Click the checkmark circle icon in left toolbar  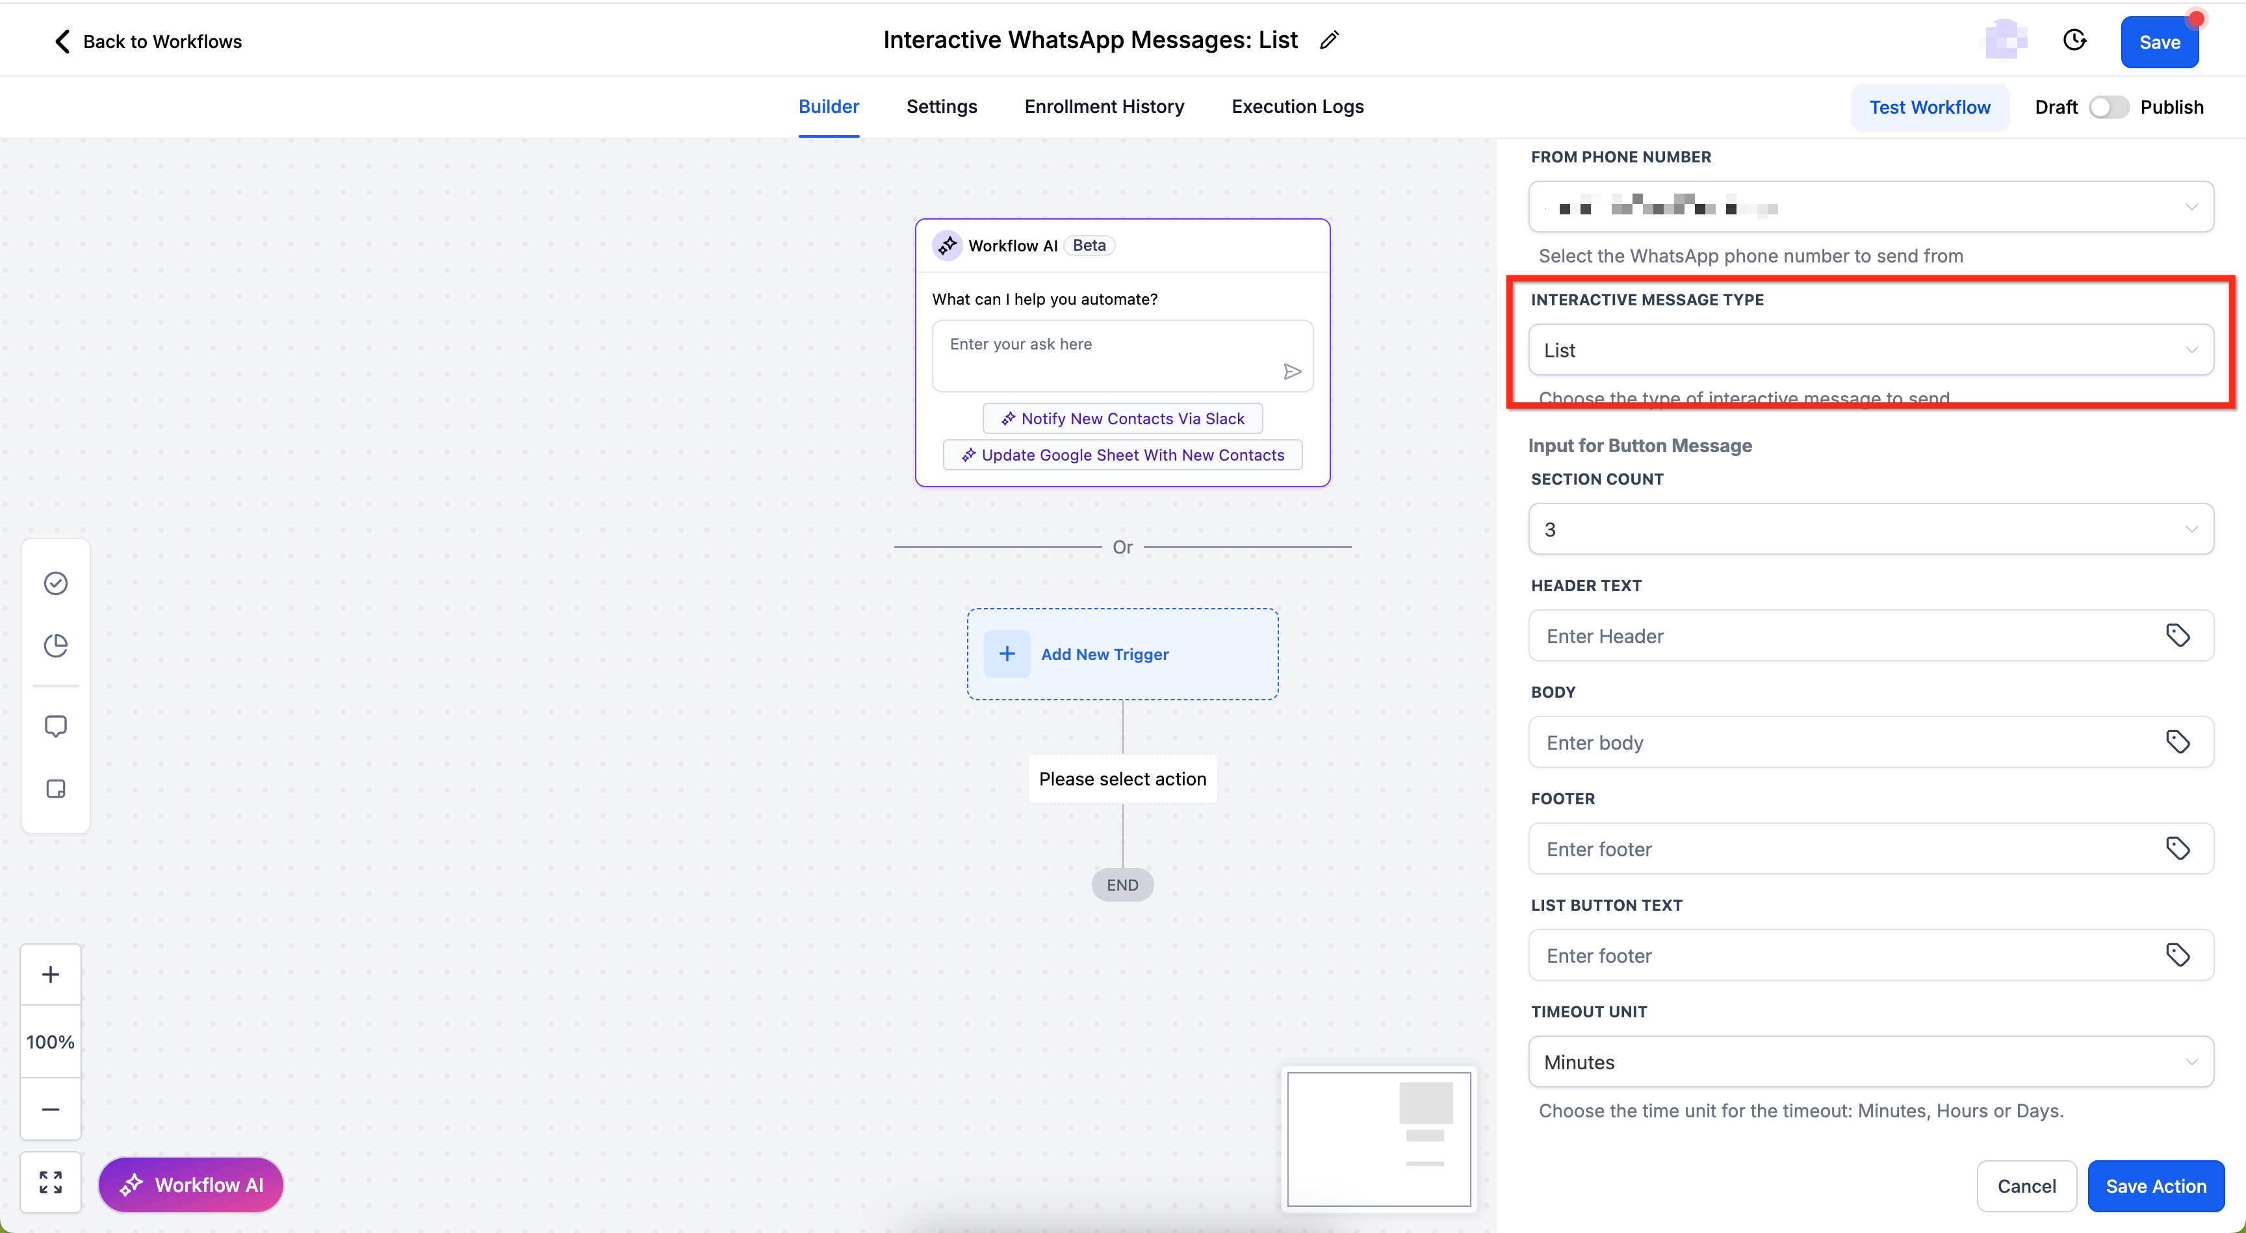pyautogui.click(x=56, y=583)
